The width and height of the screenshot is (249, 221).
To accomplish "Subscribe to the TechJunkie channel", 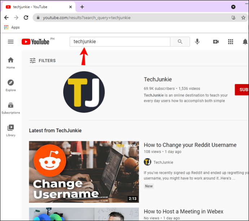I will pyautogui.click(x=242, y=90).
